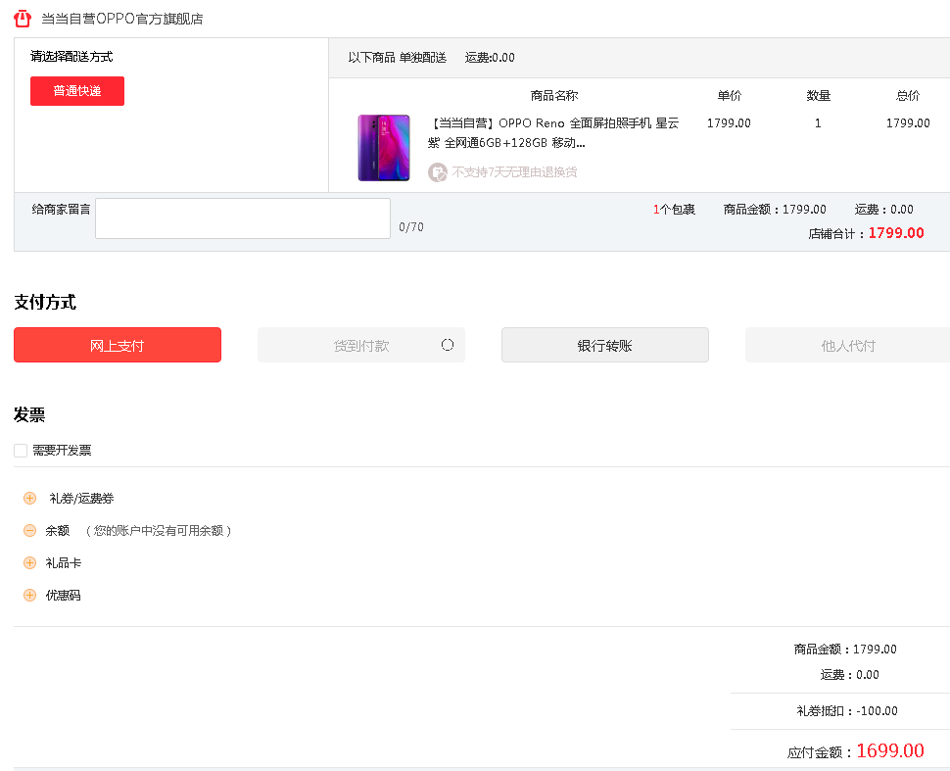This screenshot has height=771, width=950.
Task: Choose 网上支付 payment method
Action: 118,345
